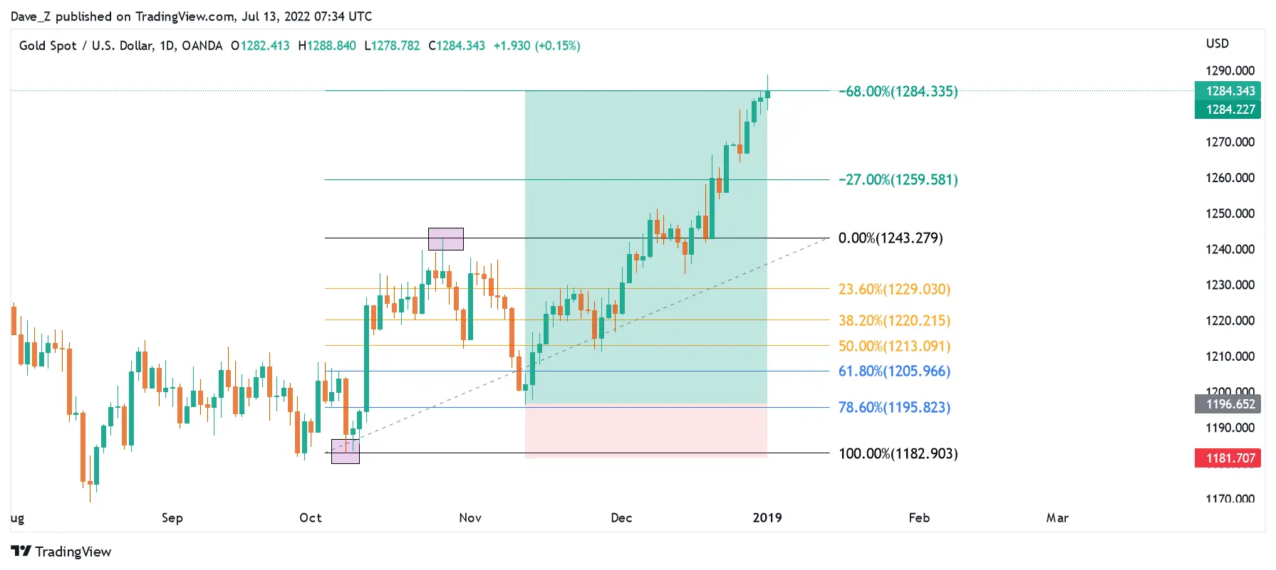Select the -27.00%(1259.581) Fibonacci label

tap(898, 179)
